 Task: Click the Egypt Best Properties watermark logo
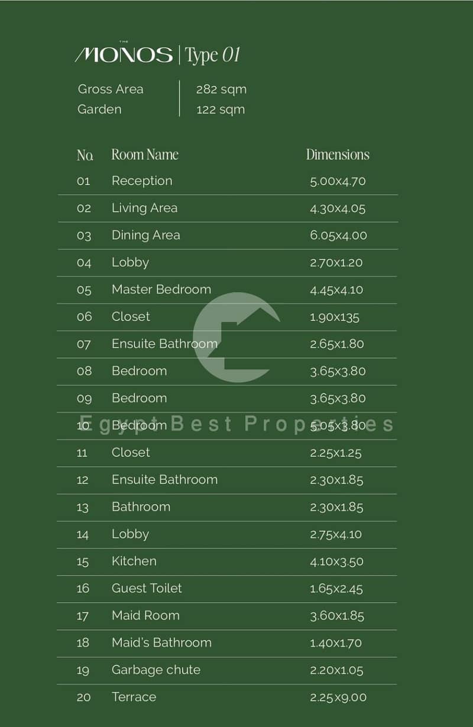(237, 337)
